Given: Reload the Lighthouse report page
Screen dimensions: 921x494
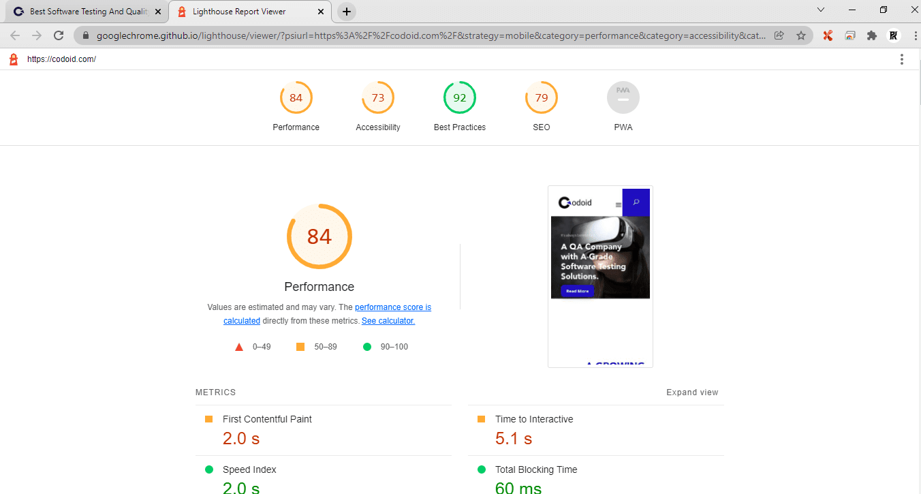Looking at the screenshot, I should pyautogui.click(x=59, y=35).
